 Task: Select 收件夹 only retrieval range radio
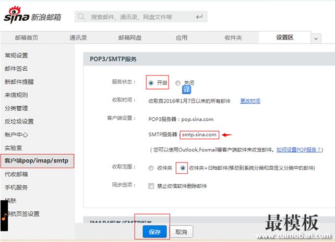pyautogui.click(x=151, y=168)
